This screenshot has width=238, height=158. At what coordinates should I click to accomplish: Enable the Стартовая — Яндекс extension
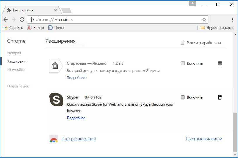point(183,63)
